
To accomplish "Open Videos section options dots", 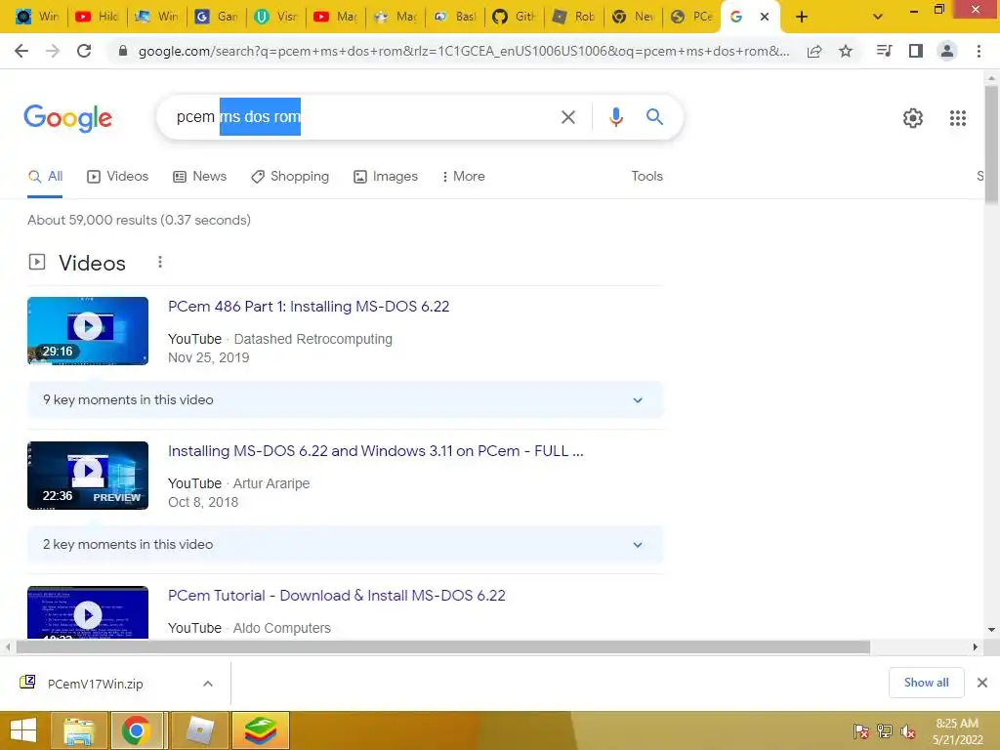I will [160, 262].
